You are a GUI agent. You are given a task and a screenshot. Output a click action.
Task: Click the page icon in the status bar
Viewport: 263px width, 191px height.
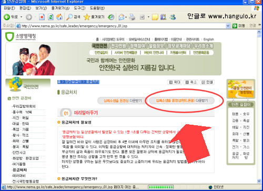pyautogui.click(x=4, y=187)
